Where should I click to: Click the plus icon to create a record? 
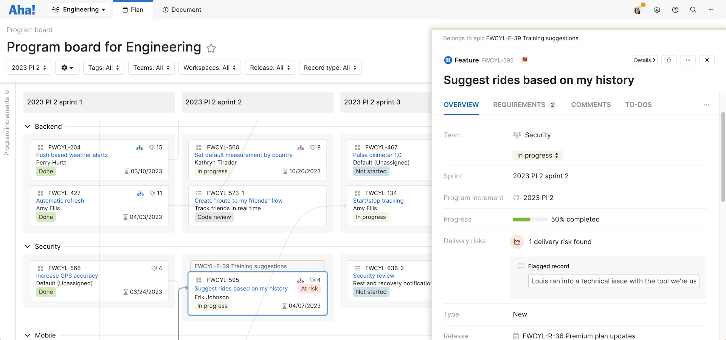click(x=711, y=9)
